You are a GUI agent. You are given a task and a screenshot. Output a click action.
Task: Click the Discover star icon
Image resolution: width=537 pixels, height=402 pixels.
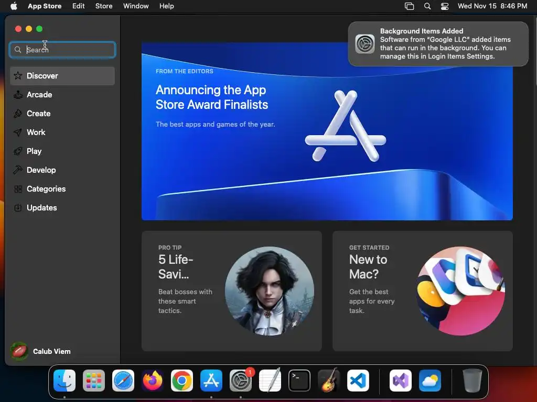(x=18, y=76)
